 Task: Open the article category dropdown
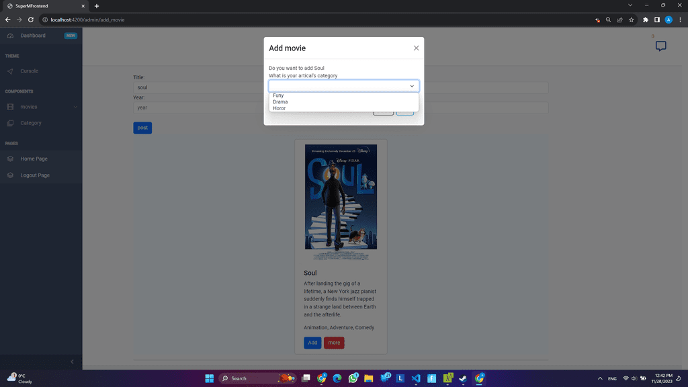(343, 86)
